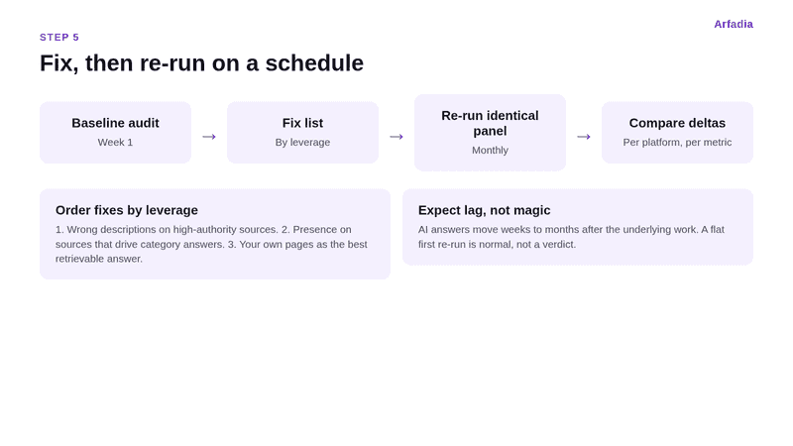Image resolution: width=793 pixels, height=446 pixels.
Task: Select the Compare deltas card
Action: pos(677,133)
